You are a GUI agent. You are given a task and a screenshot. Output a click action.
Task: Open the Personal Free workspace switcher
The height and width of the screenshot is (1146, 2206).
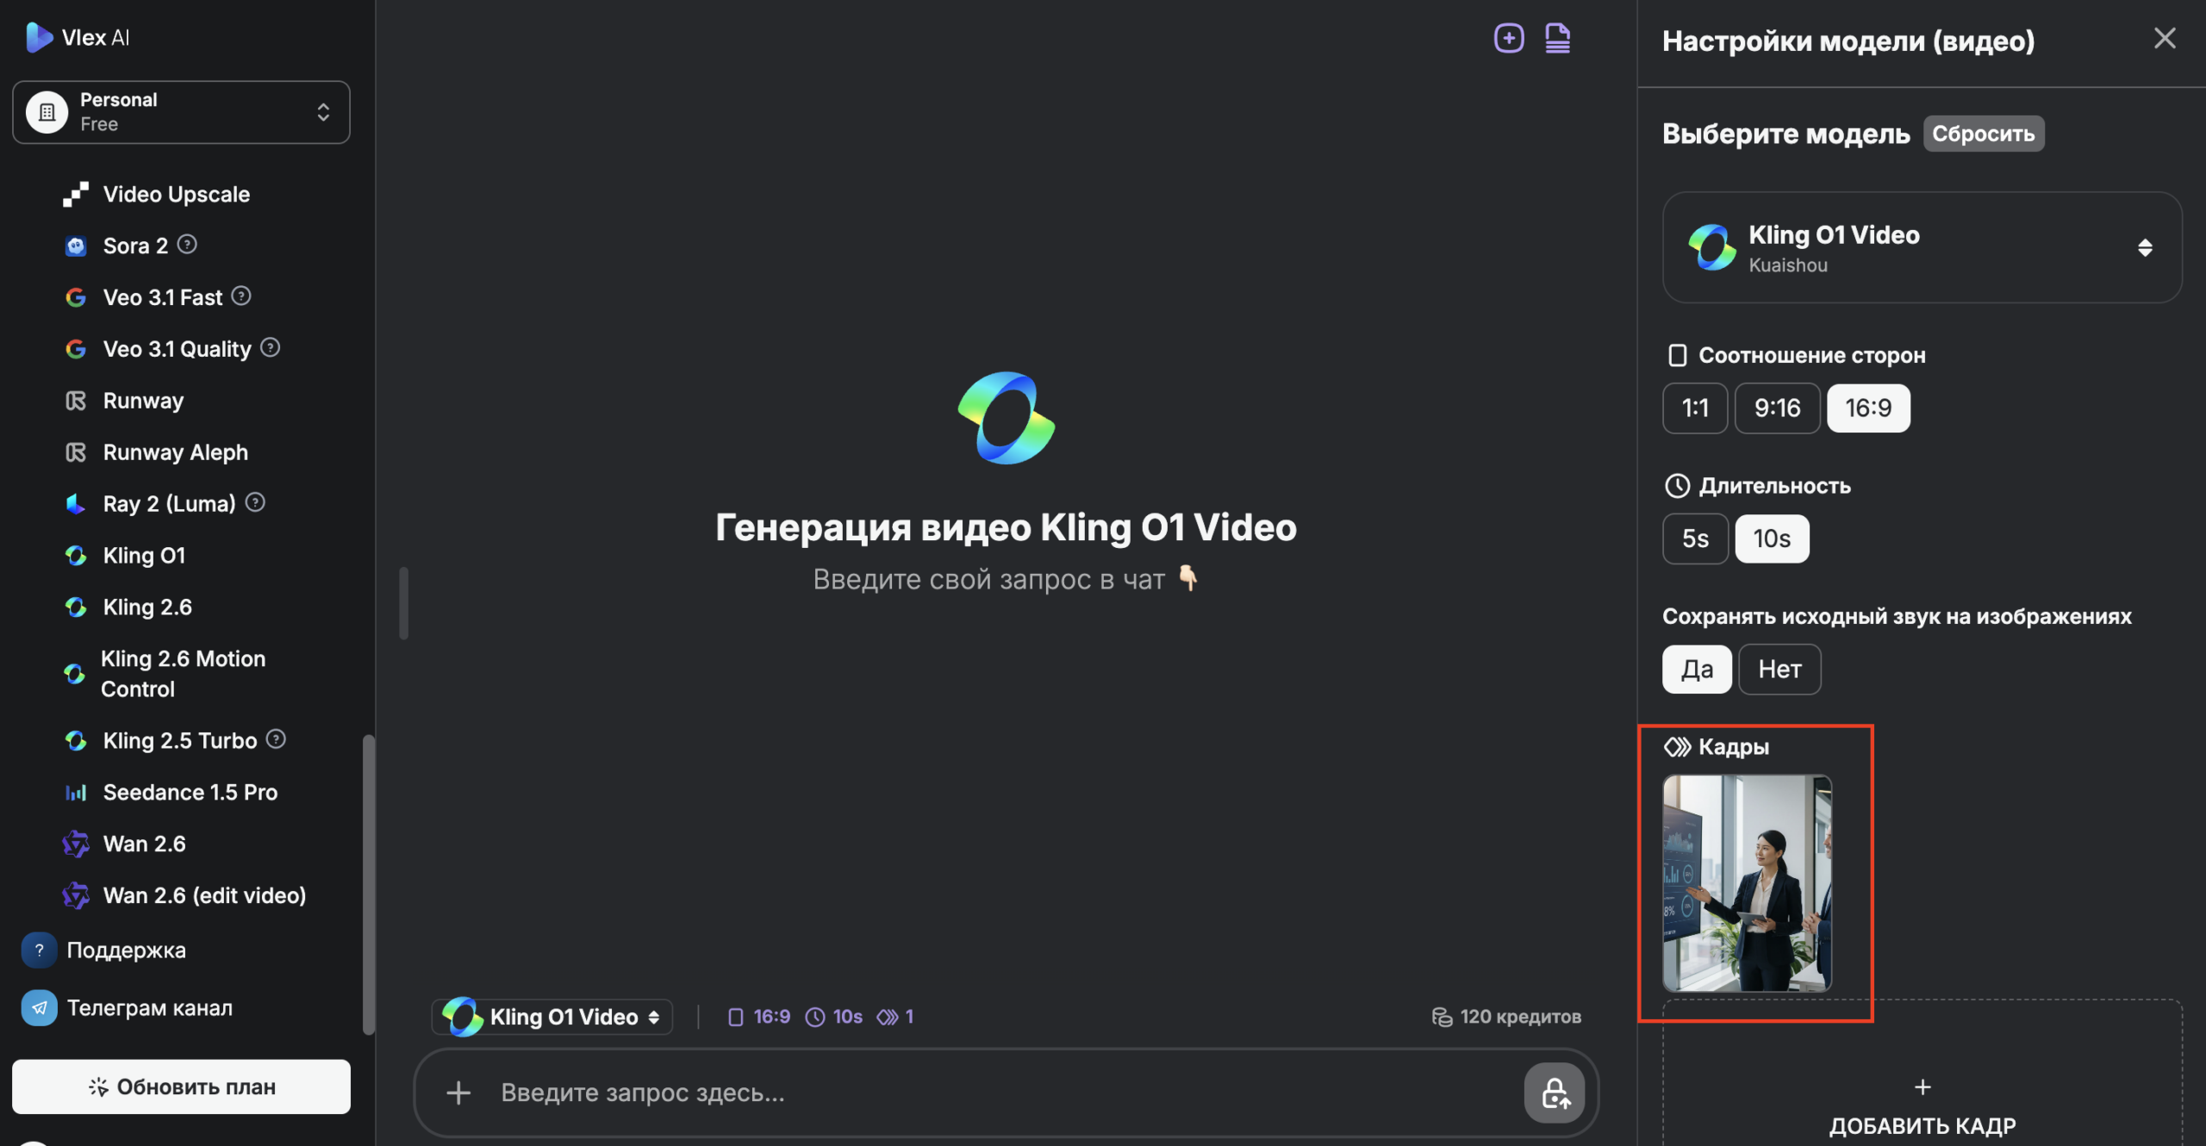pyautogui.click(x=181, y=112)
